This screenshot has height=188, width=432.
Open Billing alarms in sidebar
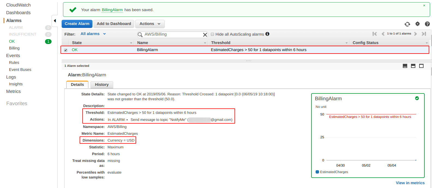(14, 48)
